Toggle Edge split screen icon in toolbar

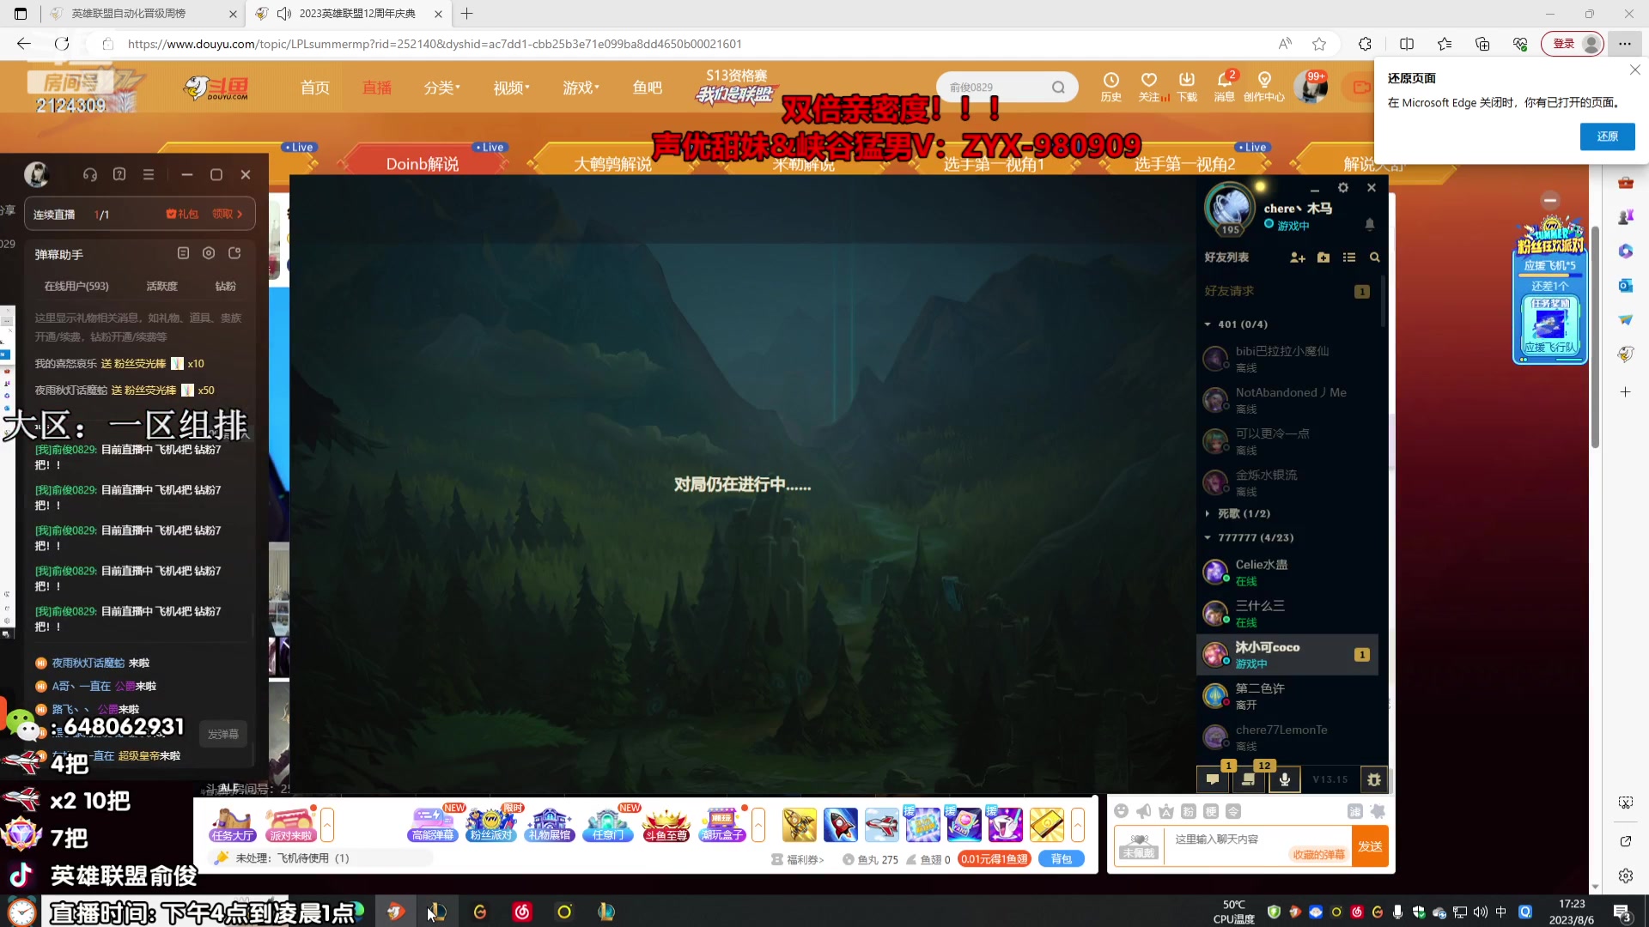click(x=1407, y=44)
